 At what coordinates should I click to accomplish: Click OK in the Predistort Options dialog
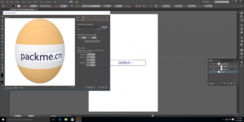pos(102,88)
